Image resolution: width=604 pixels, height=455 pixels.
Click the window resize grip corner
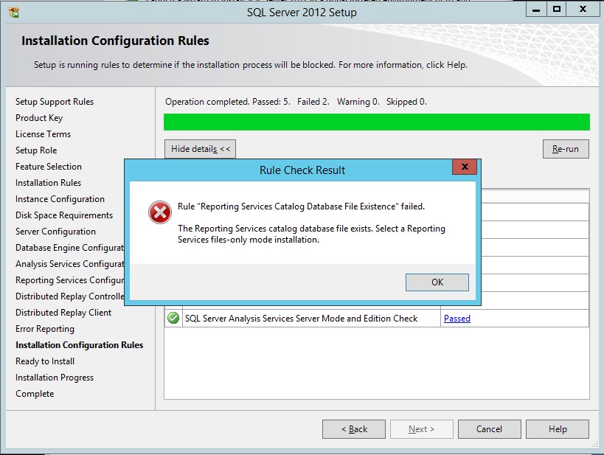pos(594,444)
